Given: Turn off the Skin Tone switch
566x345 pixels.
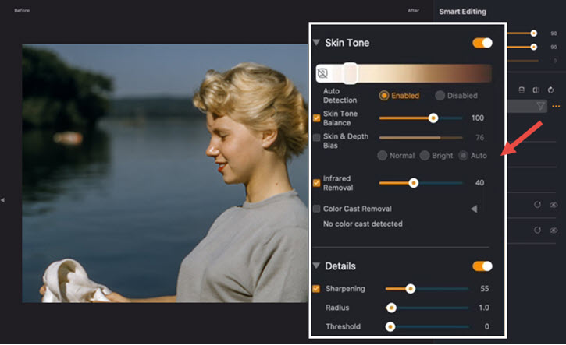Looking at the screenshot, I should pyautogui.click(x=482, y=43).
